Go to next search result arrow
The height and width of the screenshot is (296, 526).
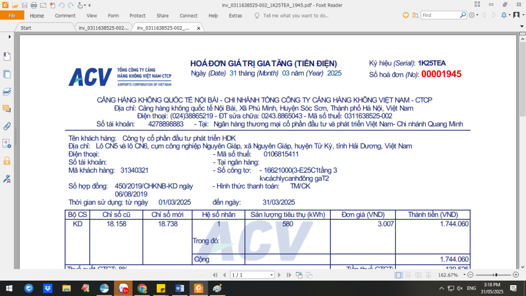pos(494,15)
